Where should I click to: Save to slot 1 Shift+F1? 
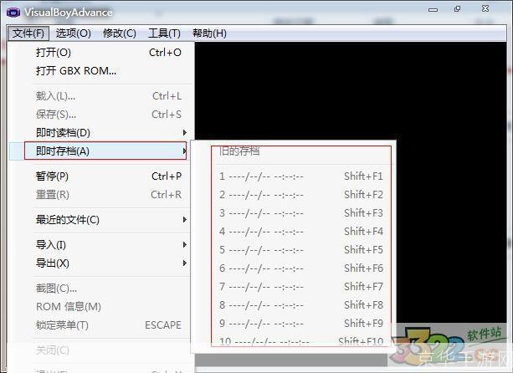point(294,176)
